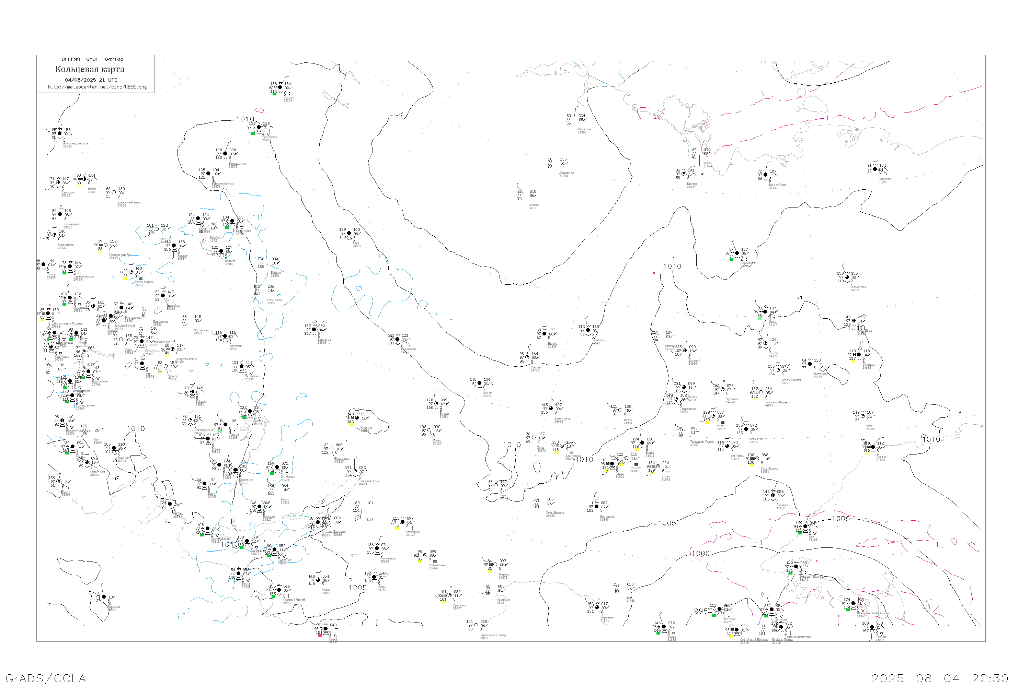This screenshot has height=686, width=1030.
Task: Click the GrADS/COLA footer text
Action: 46,678
